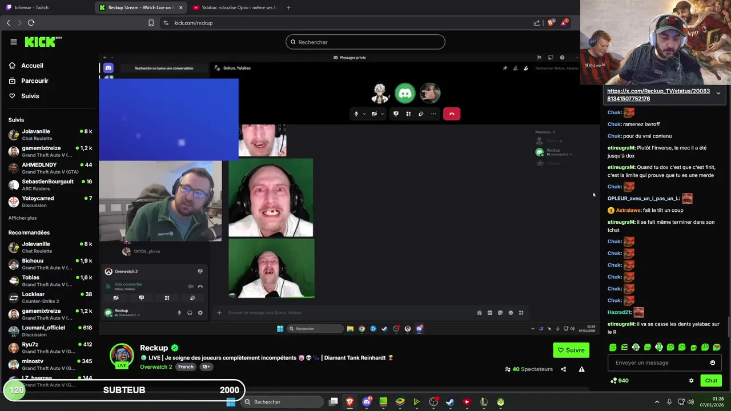Expand followed list with Afficher plus
The height and width of the screenshot is (411, 731).
[22, 218]
